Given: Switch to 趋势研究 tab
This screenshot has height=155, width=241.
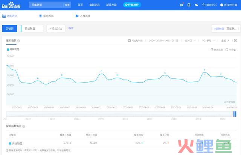Looking at the screenshot, I should click(x=9, y=16).
